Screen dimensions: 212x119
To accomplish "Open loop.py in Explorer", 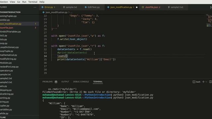I will click(20, 43).
